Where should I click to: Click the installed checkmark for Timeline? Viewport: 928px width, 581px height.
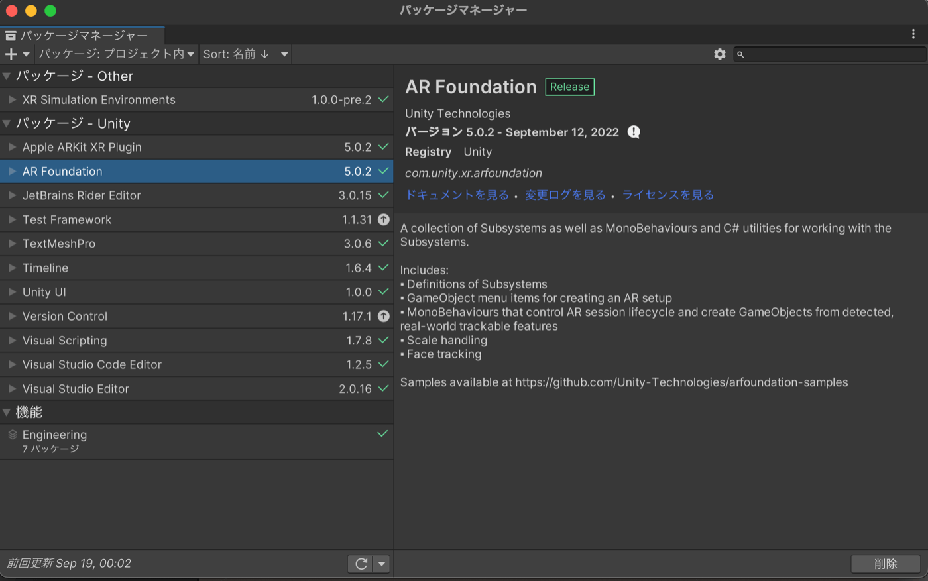(383, 268)
